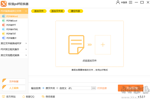Image resolution: width=150 pixels, height=99 pixels.
Task: Click the Excel icon beside PDF转Excel
Action: tap(3, 20)
